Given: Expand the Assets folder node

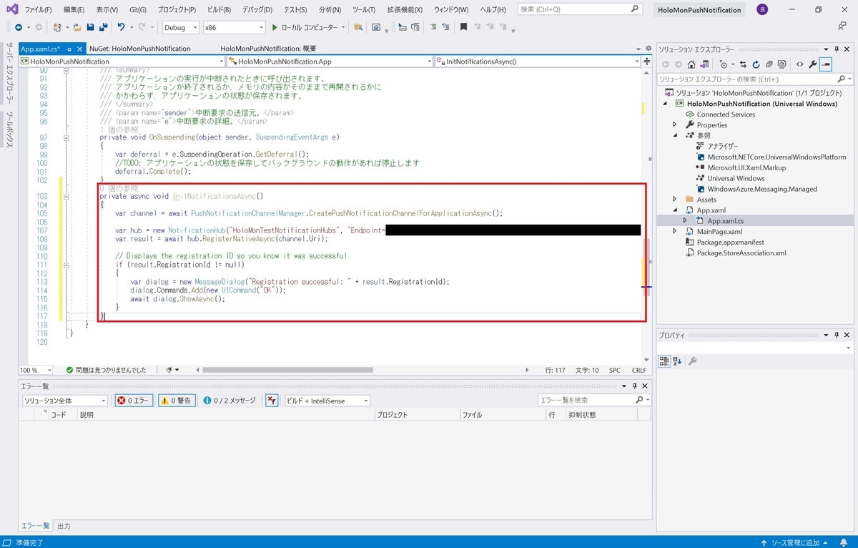Looking at the screenshot, I should click(x=674, y=200).
